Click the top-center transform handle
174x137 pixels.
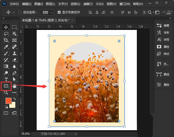(x=87, y=35)
